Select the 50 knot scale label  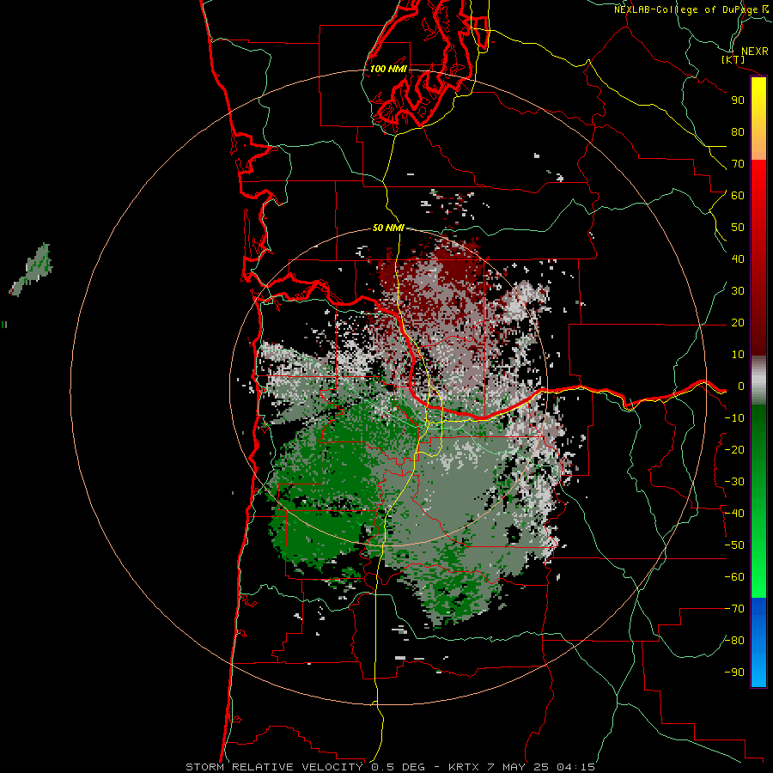[x=738, y=228]
